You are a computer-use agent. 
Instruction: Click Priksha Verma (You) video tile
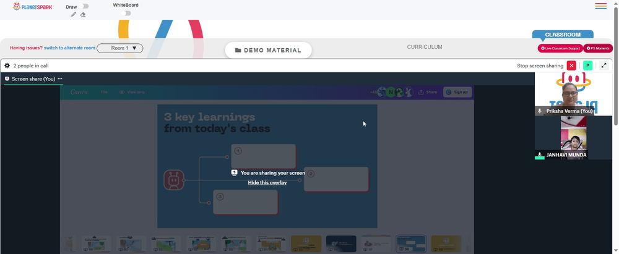[573, 94]
